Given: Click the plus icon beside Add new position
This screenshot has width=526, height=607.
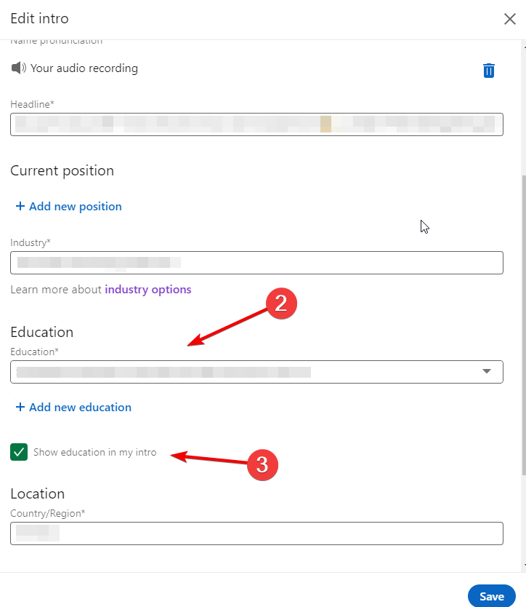Looking at the screenshot, I should tap(20, 207).
